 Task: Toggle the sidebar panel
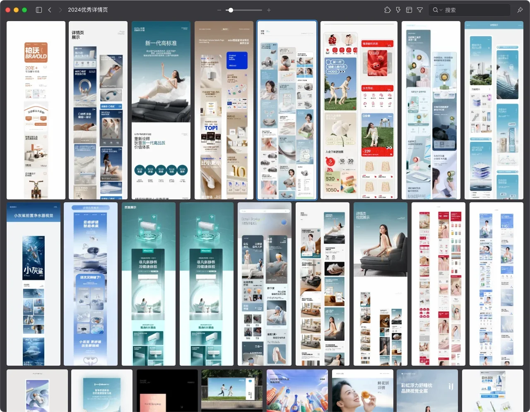click(39, 10)
